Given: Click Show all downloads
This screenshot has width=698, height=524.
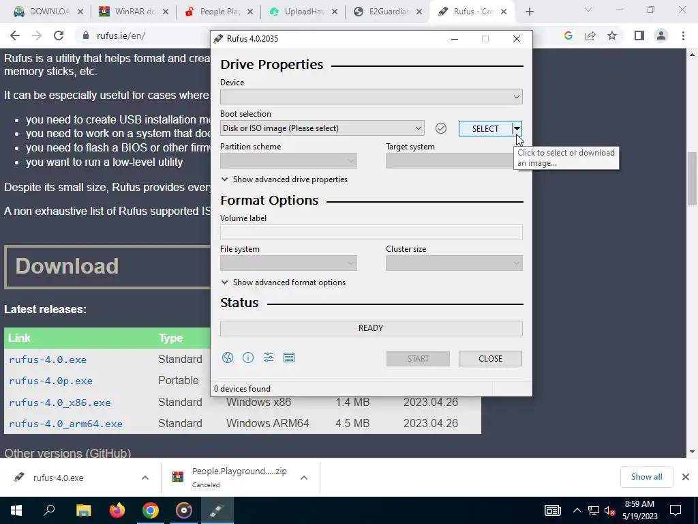Looking at the screenshot, I should 646,477.
